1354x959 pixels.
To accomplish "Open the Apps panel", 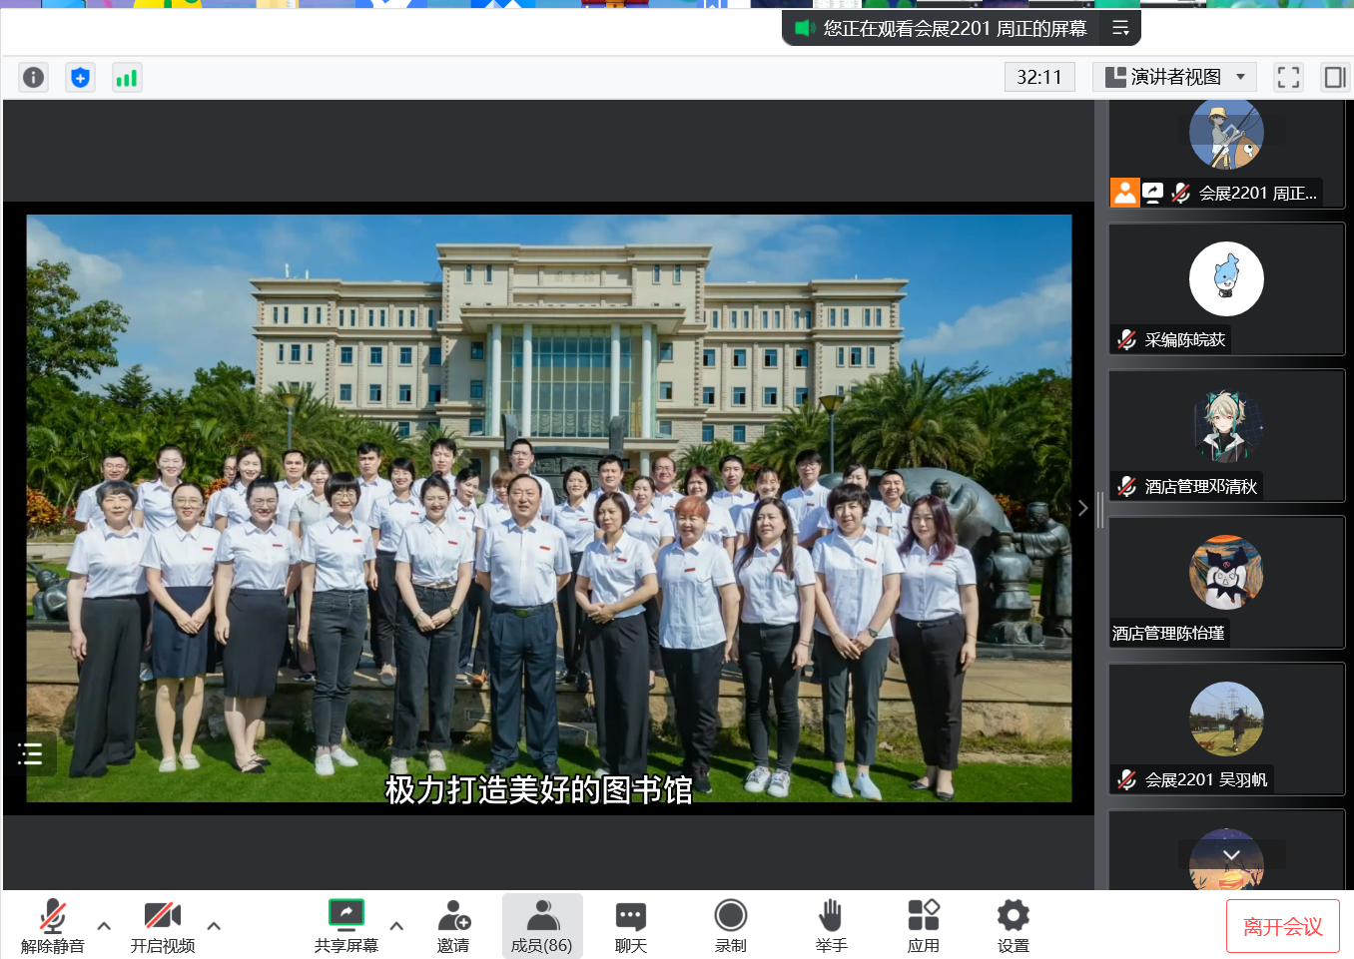I will (923, 925).
